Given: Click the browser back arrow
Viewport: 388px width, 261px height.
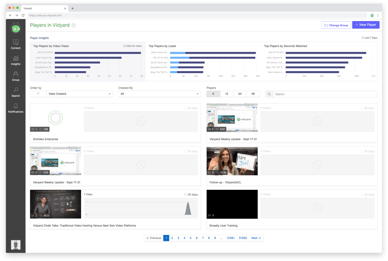Looking at the screenshot, I should tap(10, 16).
